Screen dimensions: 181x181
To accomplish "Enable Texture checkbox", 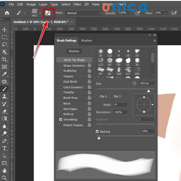I will (61, 76).
